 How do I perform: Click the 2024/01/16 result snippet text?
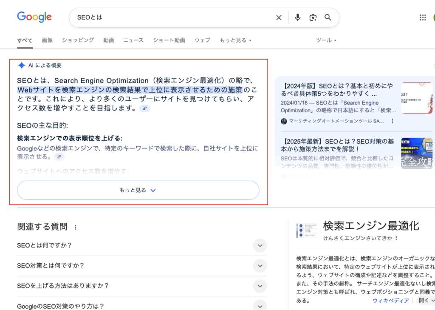(339, 107)
